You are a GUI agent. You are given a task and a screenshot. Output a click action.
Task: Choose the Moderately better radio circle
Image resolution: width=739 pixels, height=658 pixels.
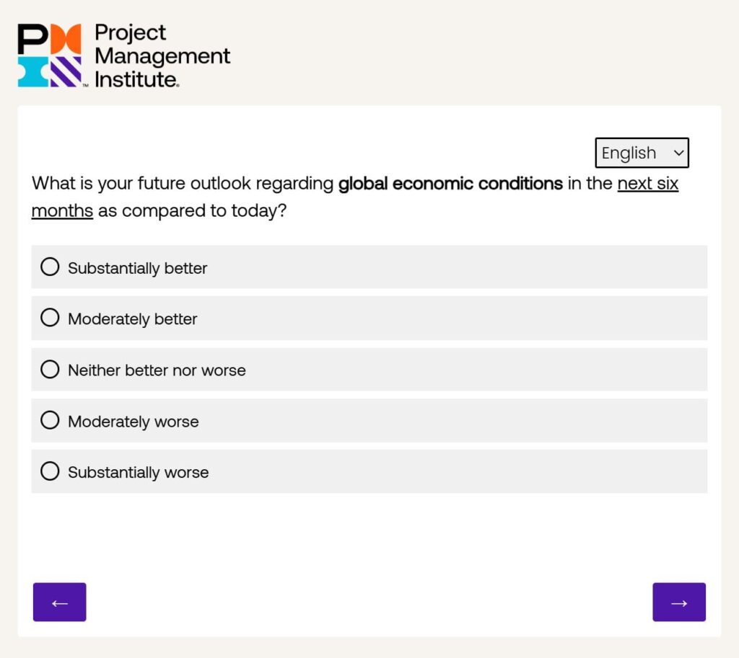(50, 318)
